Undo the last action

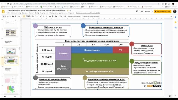pyautogui.click(x=8, y=16)
